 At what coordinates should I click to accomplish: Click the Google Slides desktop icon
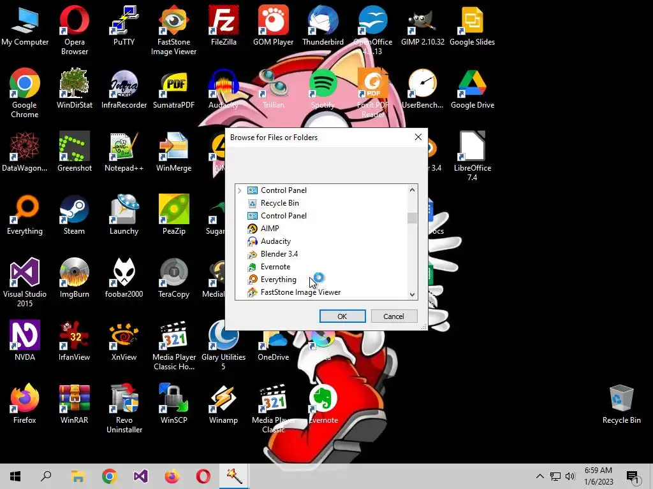tap(472, 25)
